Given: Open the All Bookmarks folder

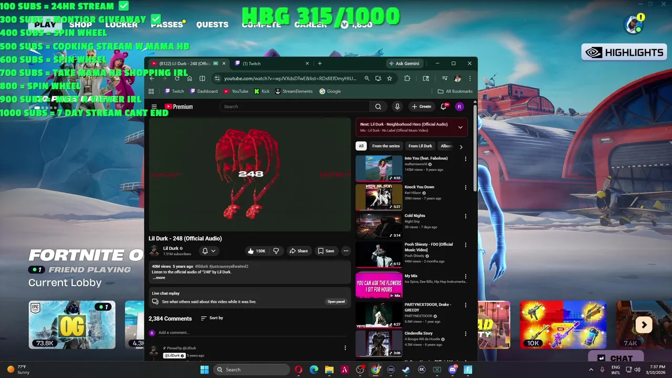Looking at the screenshot, I should click(x=455, y=91).
